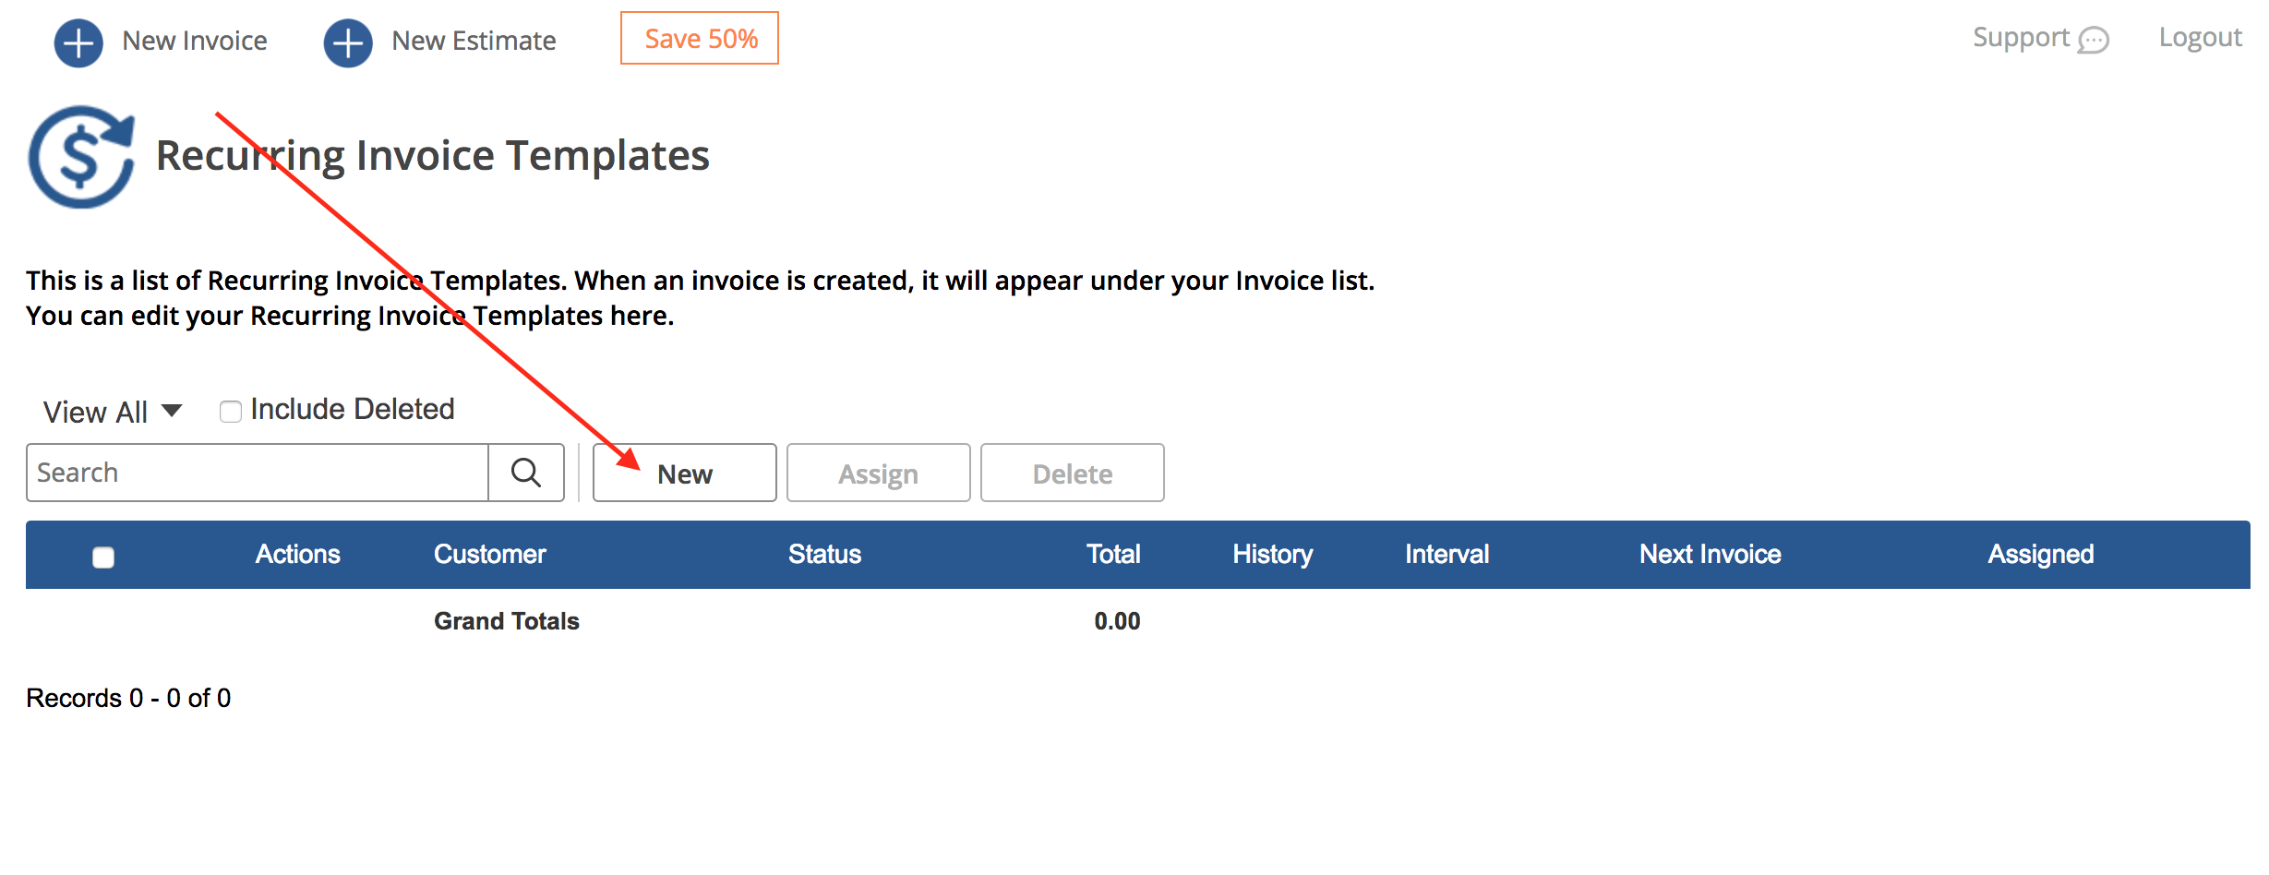
Task: Click the Logout link
Action: click(2200, 38)
